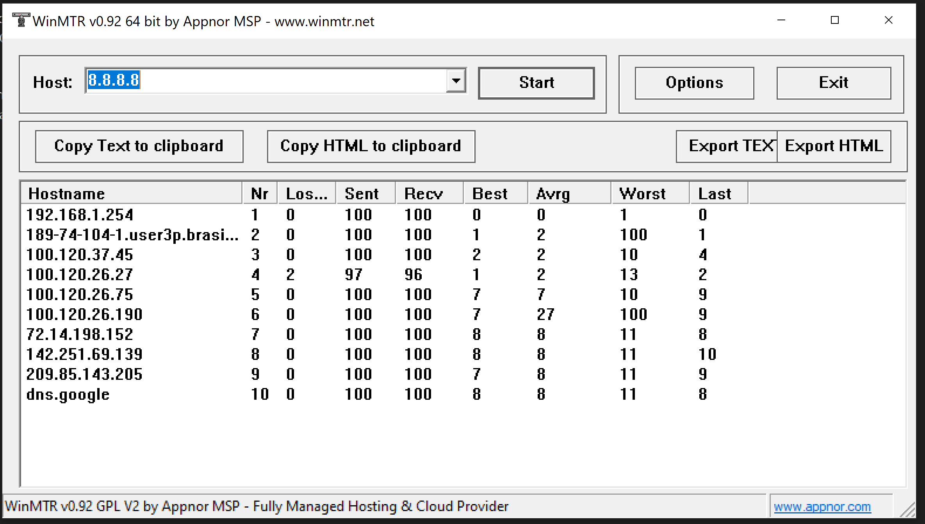The height and width of the screenshot is (524, 925).
Task: Click Sent value 97 in 100.120.26.27 row
Action: click(353, 274)
